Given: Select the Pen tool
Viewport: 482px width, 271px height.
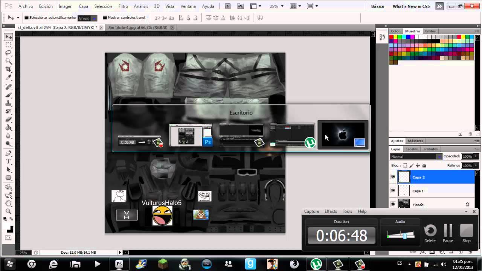Looking at the screenshot, I should pos(8,153).
